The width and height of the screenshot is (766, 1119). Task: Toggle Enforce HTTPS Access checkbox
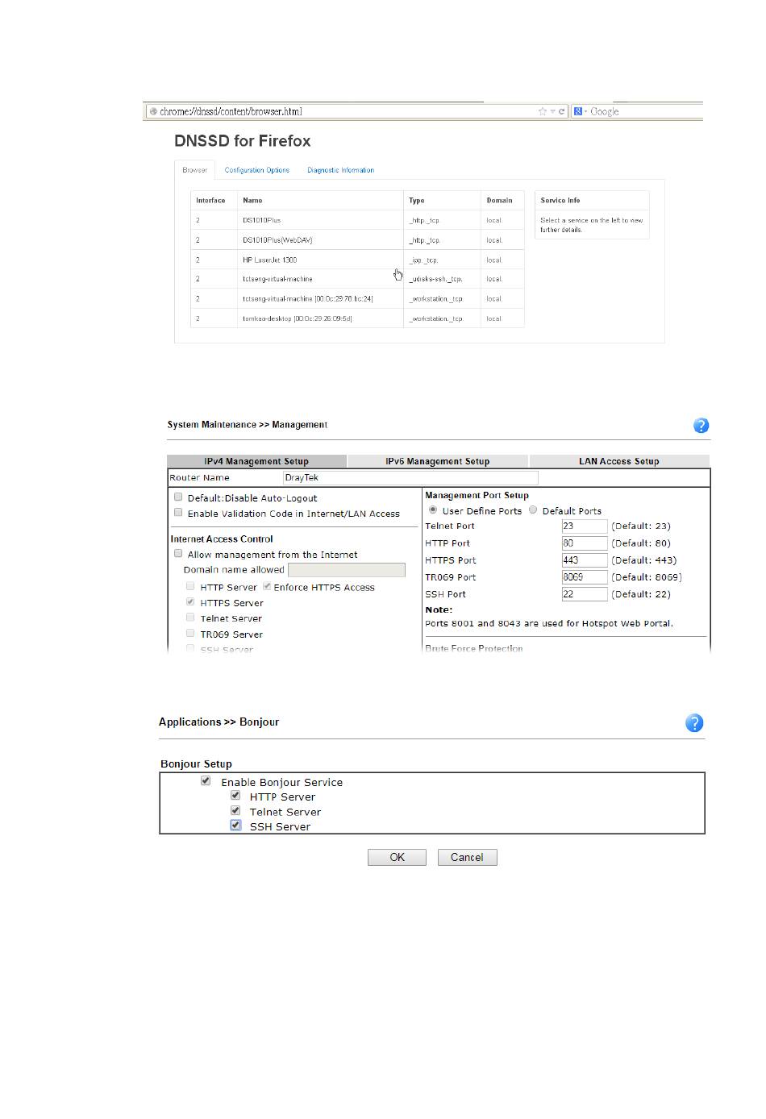[x=267, y=586]
